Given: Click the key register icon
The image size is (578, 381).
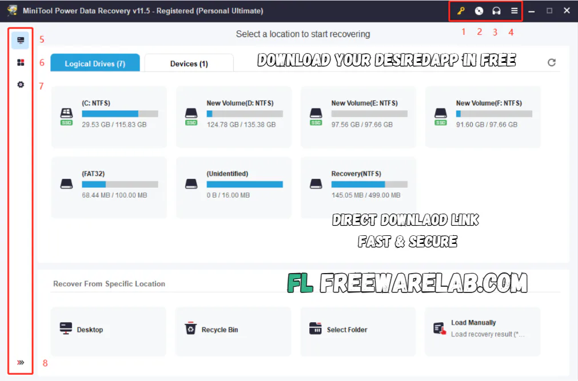Looking at the screenshot, I should tap(461, 11).
